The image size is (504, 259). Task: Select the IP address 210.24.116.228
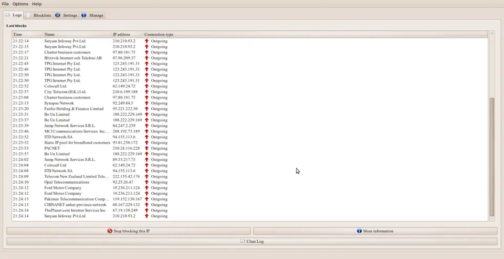pyautogui.click(x=127, y=149)
